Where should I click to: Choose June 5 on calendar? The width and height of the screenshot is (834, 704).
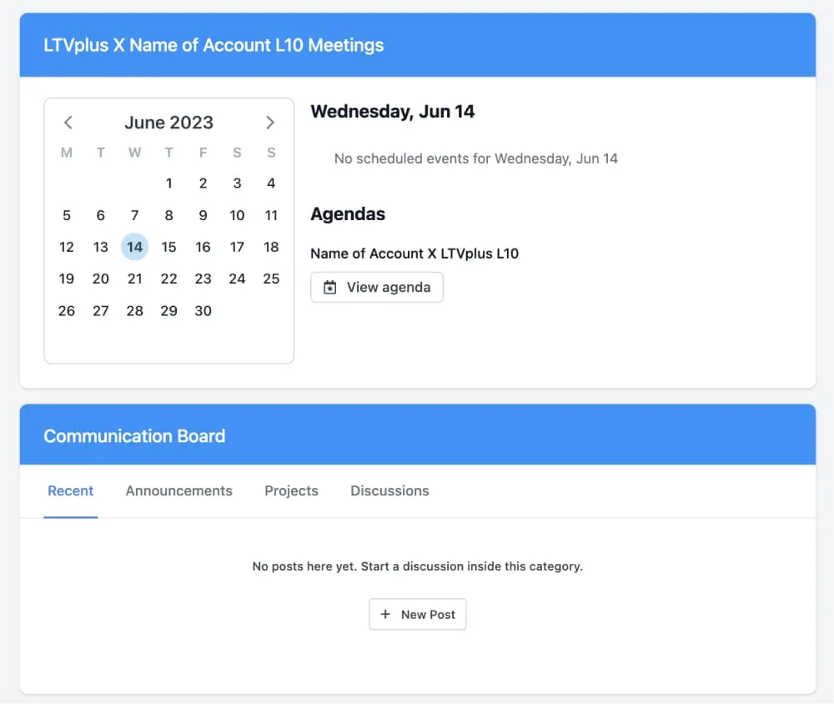tap(67, 215)
